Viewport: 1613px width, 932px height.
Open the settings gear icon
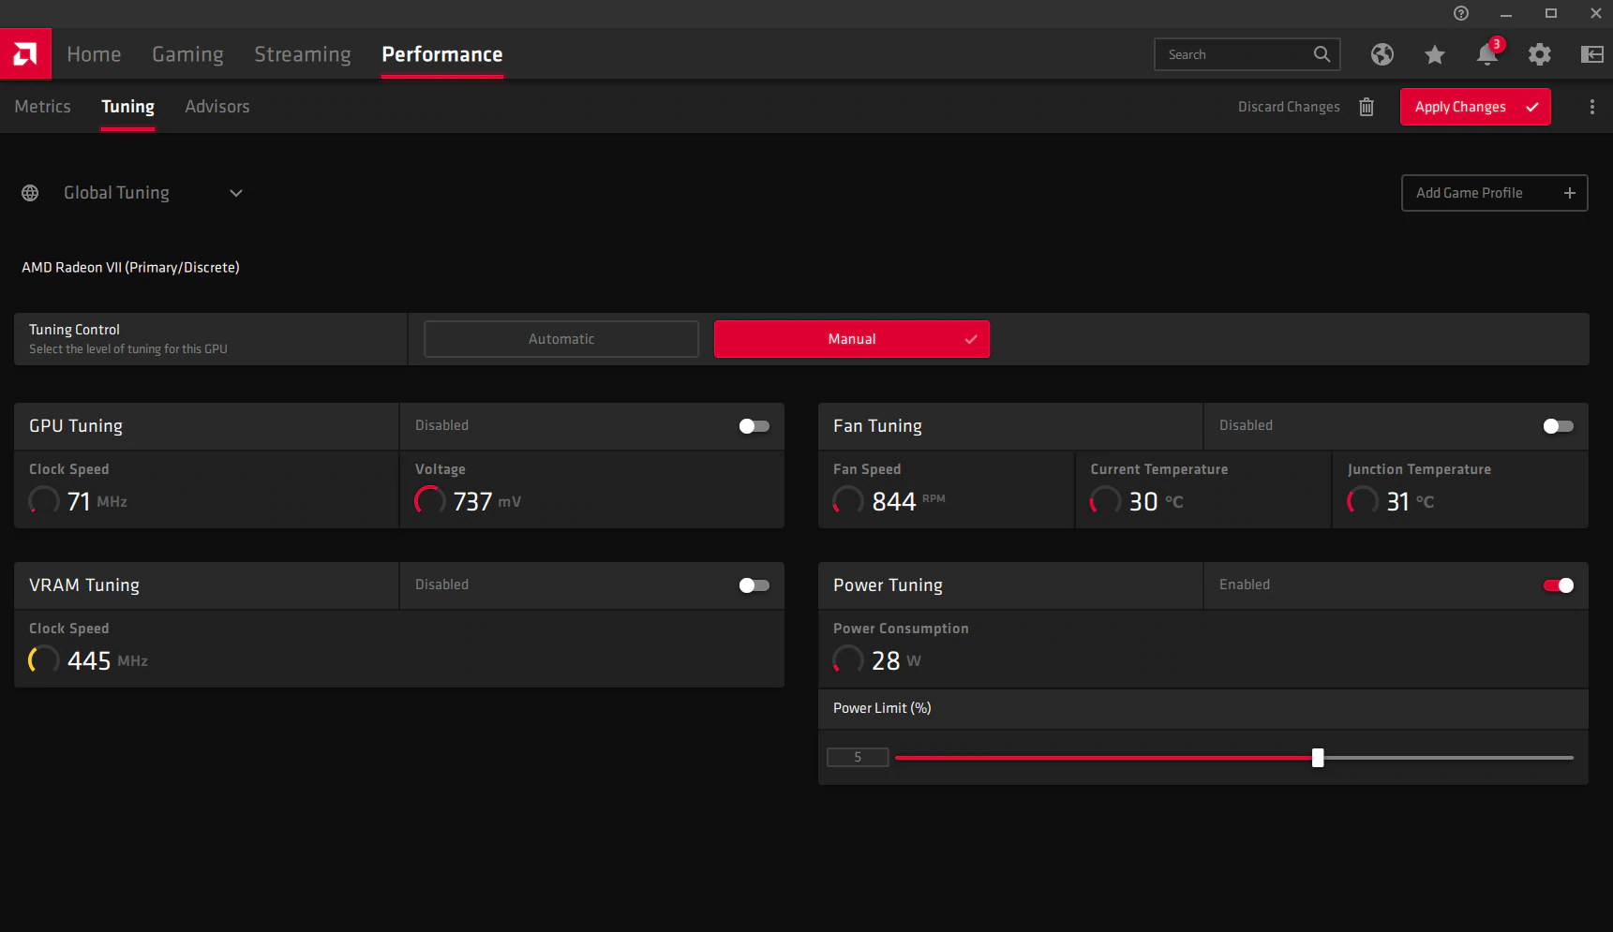(1540, 54)
